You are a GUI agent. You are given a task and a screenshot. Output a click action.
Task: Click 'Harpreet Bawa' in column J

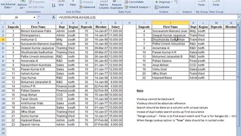pyautogui.click(x=171, y=78)
